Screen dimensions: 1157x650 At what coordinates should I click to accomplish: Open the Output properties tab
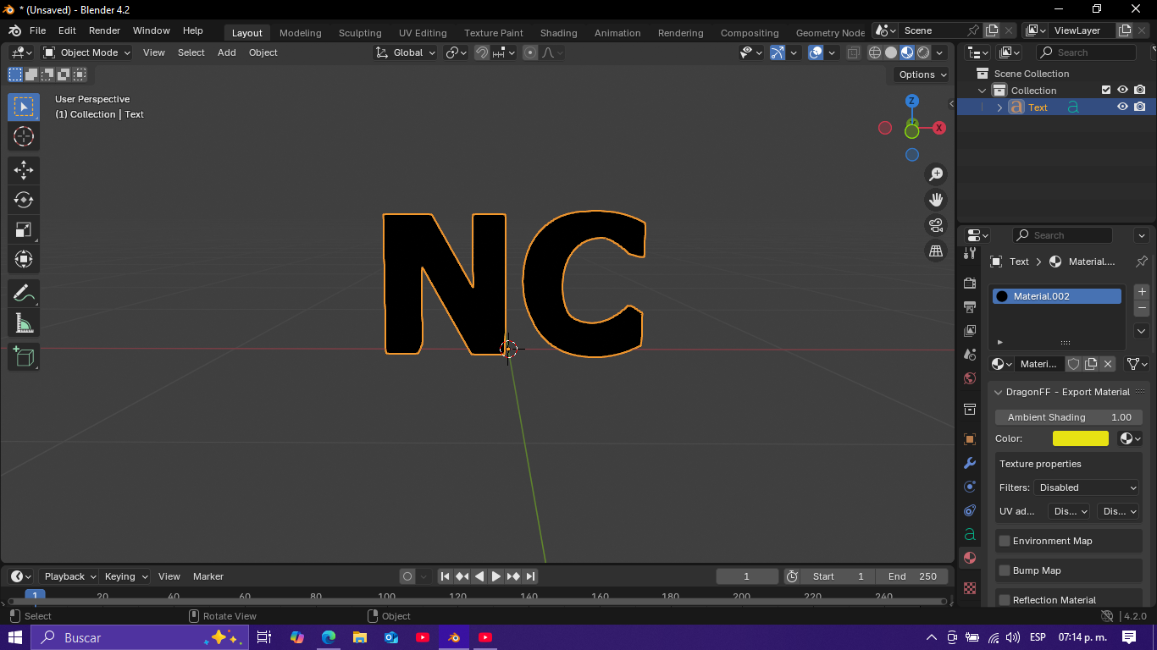click(x=970, y=306)
